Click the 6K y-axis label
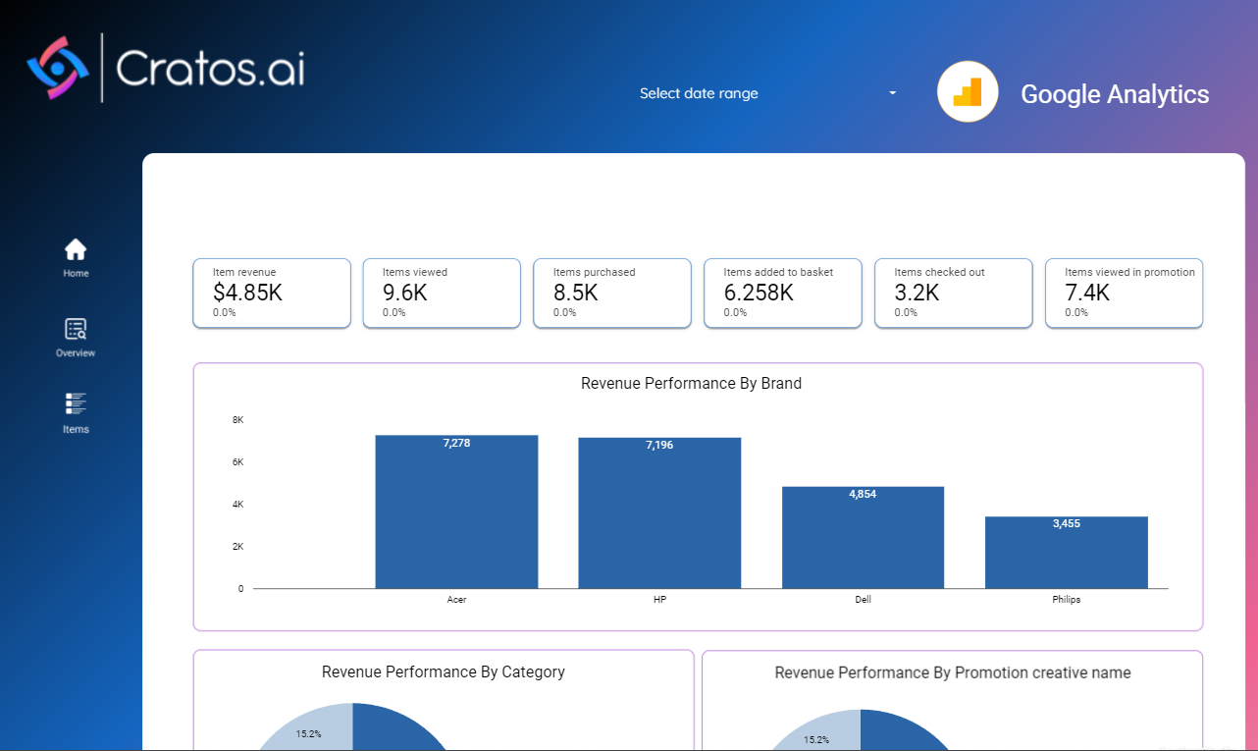The width and height of the screenshot is (1258, 751). [x=237, y=462]
